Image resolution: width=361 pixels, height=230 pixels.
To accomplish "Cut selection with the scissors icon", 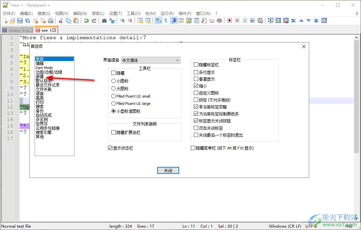I will coord(61,21).
